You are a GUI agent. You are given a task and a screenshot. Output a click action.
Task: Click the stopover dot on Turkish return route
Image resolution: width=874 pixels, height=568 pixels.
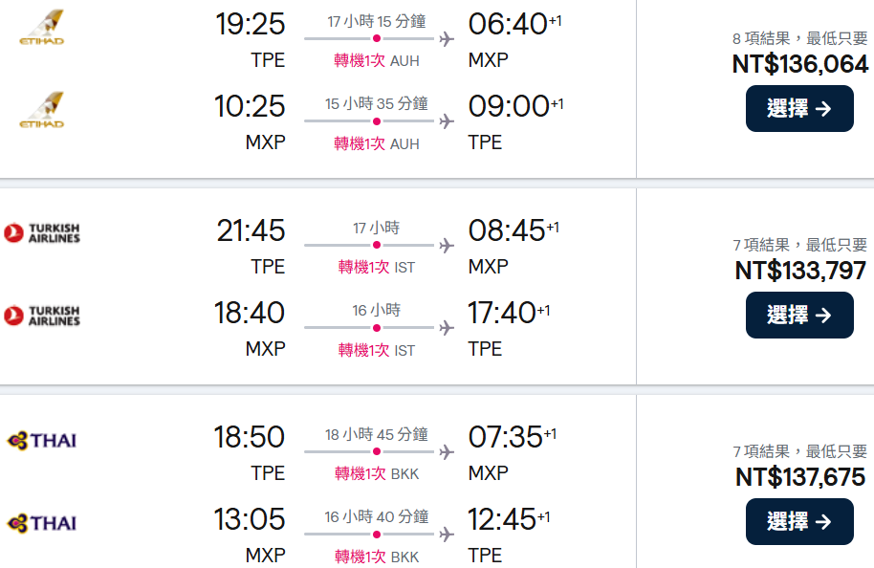coord(377,328)
